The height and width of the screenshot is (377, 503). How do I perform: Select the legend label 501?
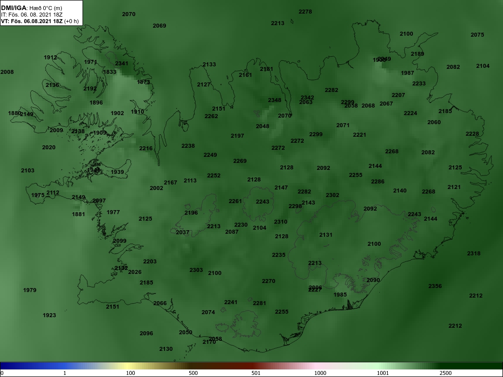pyautogui.click(x=256, y=373)
